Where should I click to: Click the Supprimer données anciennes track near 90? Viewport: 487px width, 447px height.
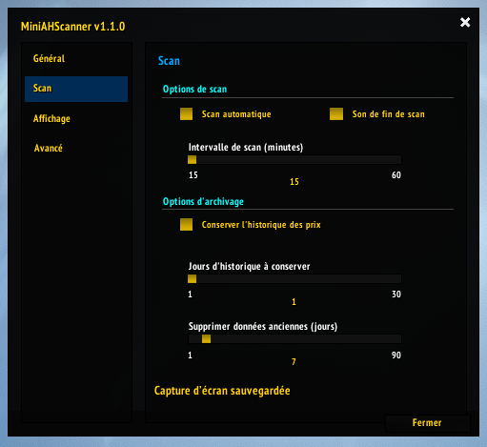(397, 339)
